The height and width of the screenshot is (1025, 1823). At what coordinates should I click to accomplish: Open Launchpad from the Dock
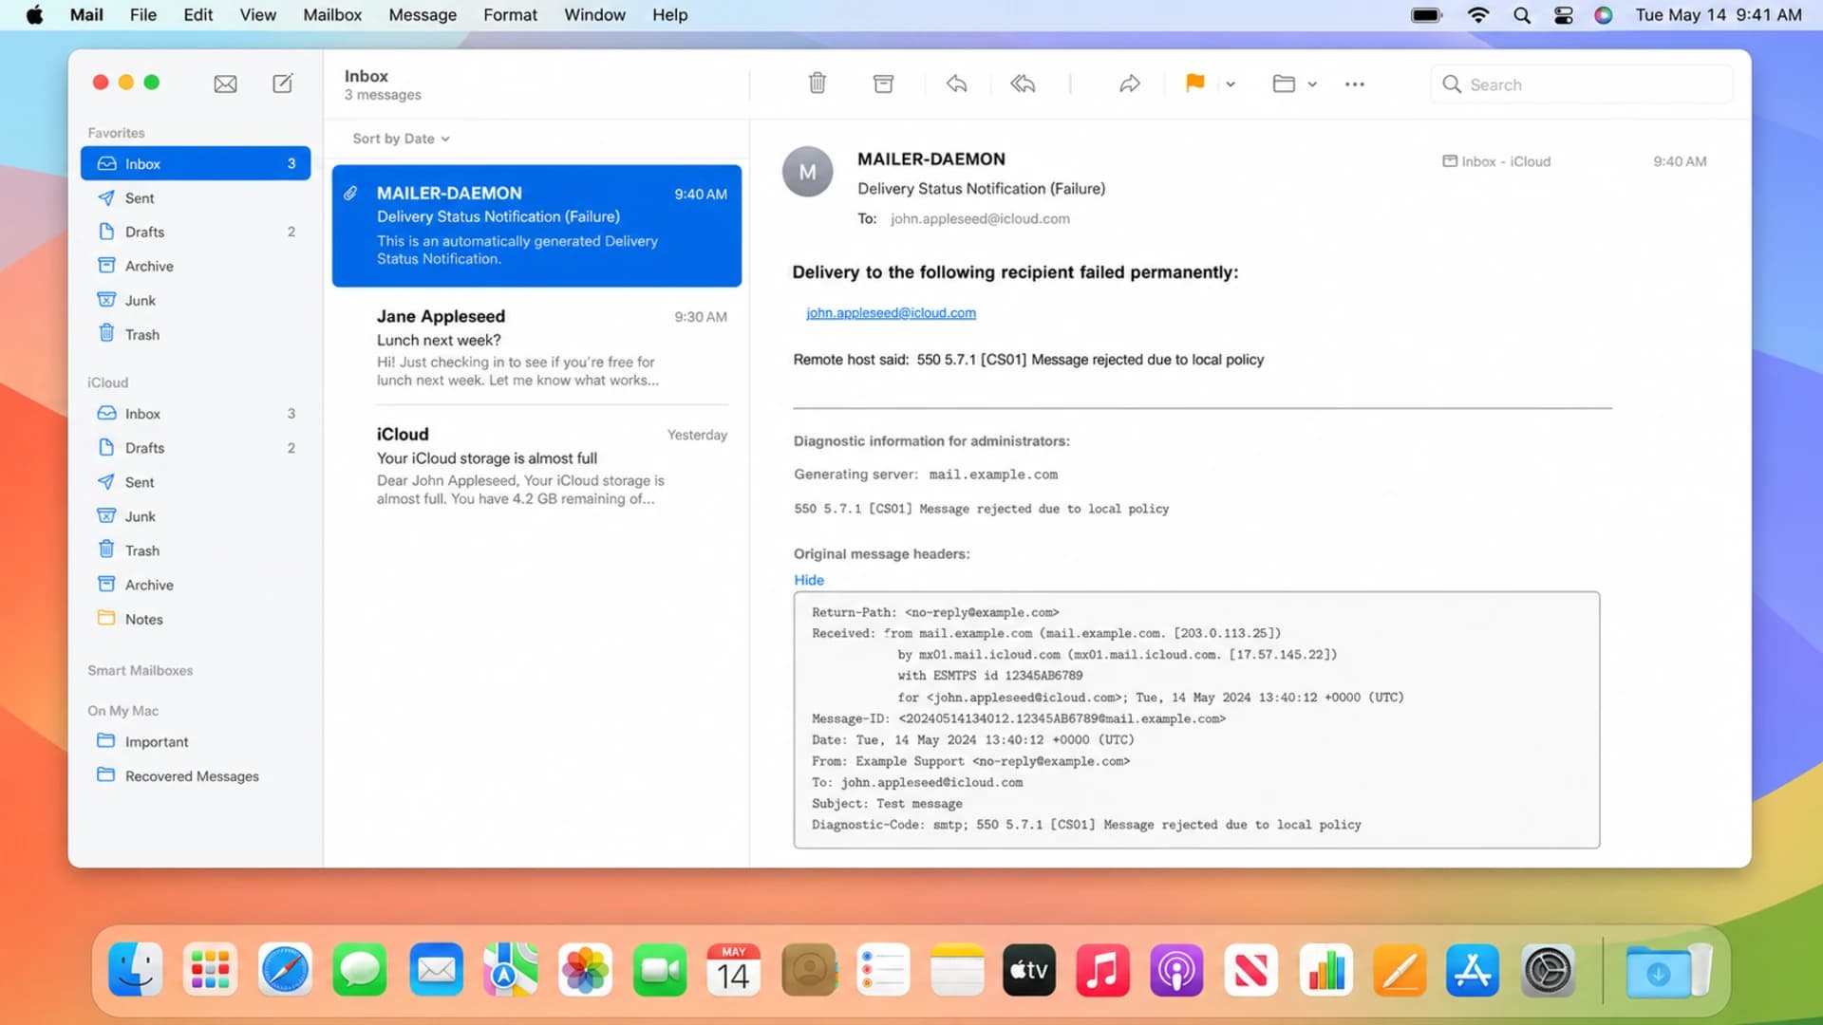(210, 970)
